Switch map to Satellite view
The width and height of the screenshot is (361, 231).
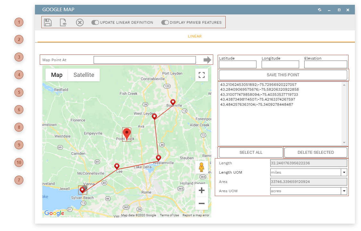tap(84, 75)
